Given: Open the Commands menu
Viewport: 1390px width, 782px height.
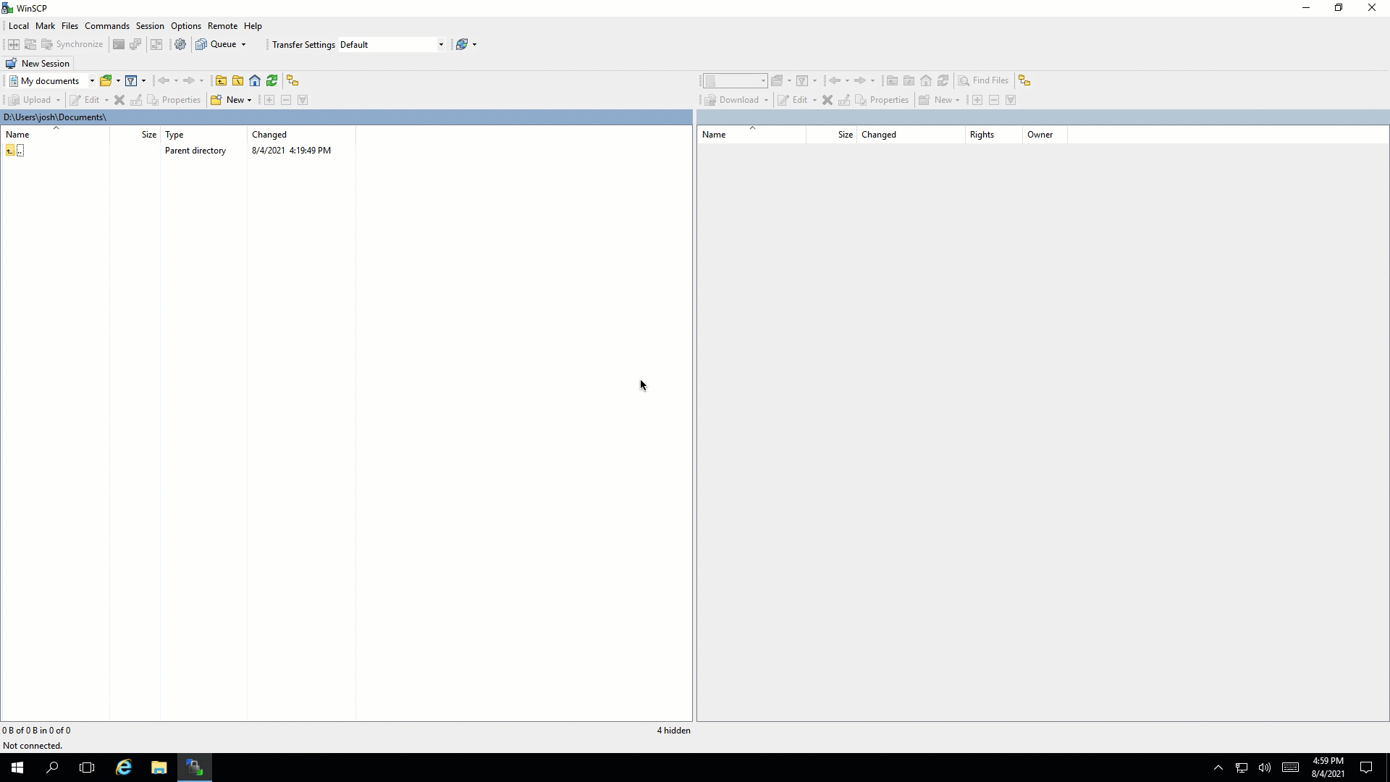Looking at the screenshot, I should pyautogui.click(x=106, y=26).
